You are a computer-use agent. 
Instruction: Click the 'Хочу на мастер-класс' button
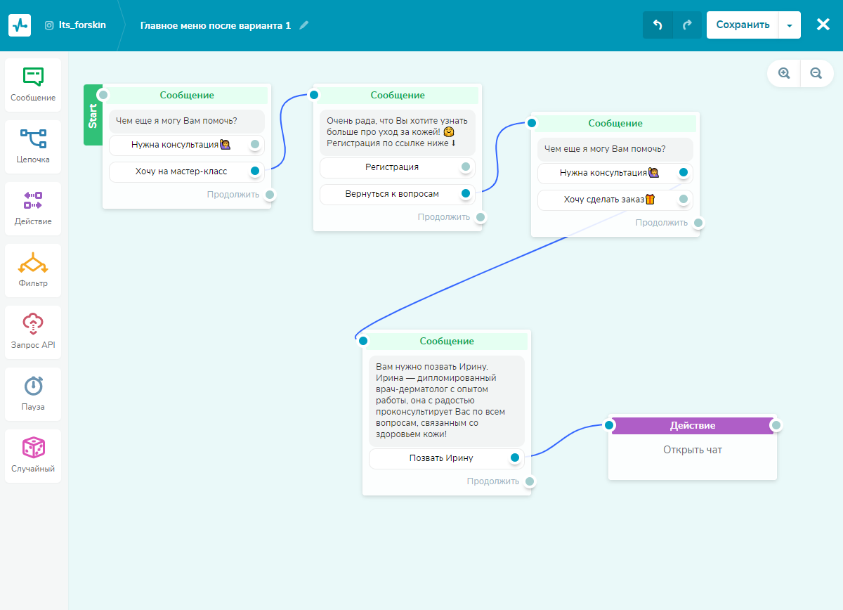187,171
